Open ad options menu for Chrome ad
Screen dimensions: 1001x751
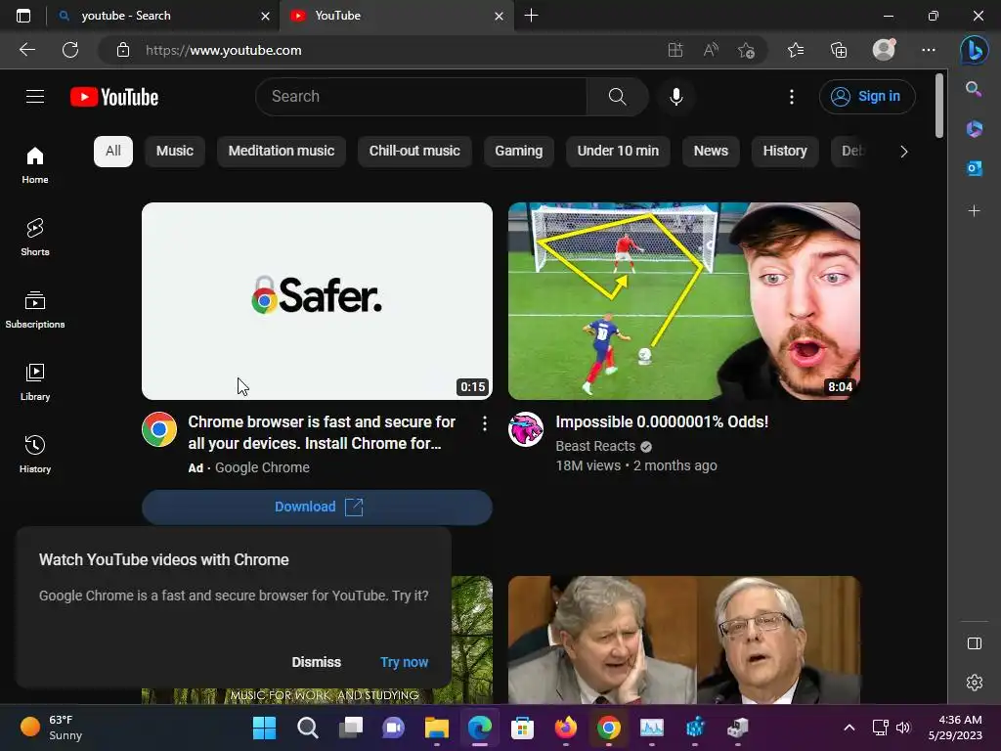point(485,423)
